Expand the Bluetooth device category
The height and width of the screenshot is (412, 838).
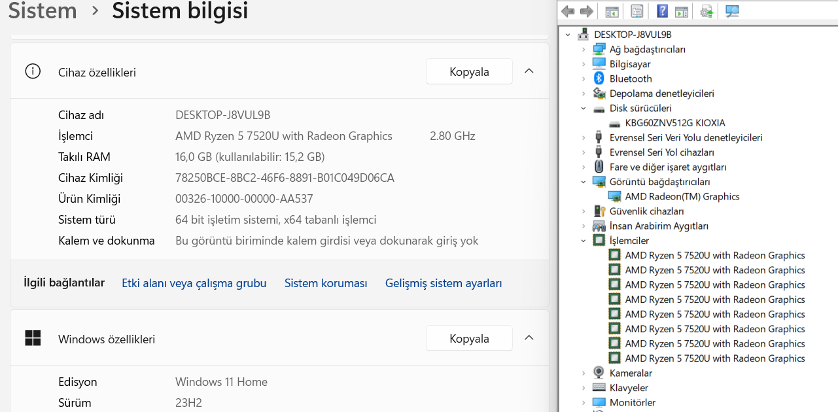(584, 78)
